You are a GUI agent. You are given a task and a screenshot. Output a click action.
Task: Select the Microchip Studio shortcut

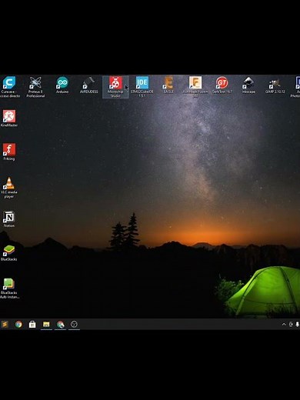pos(115,87)
